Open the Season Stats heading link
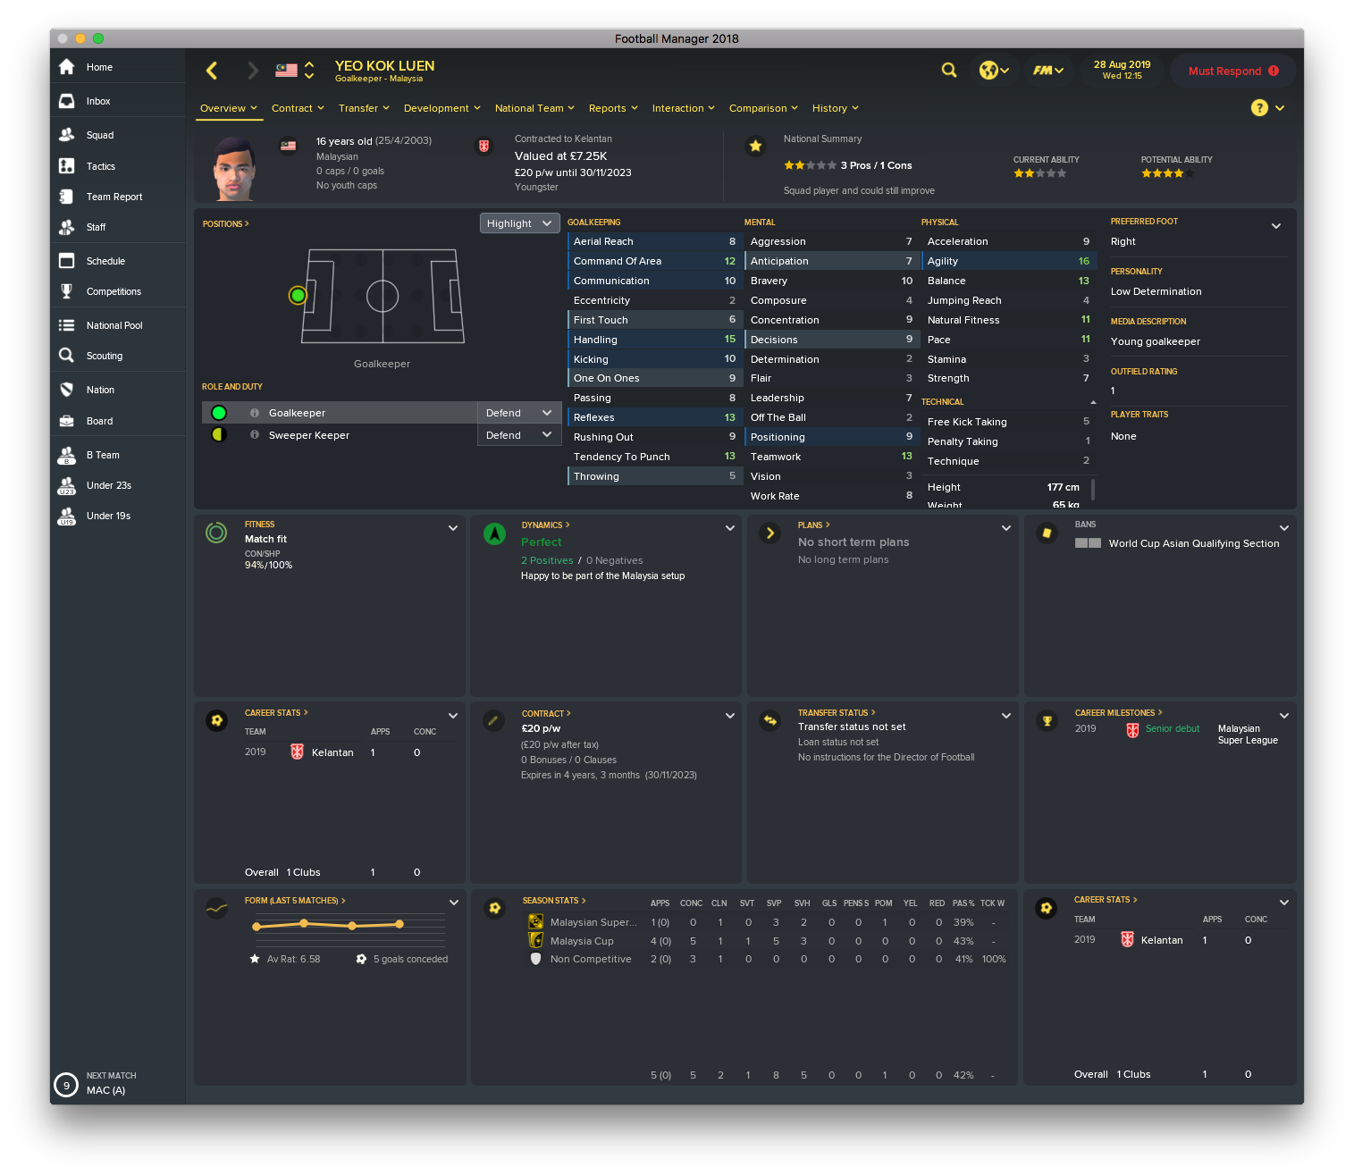This screenshot has width=1354, height=1176. pos(554,900)
